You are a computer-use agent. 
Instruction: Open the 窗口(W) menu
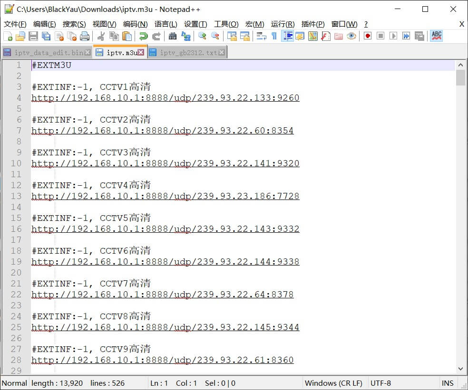tap(344, 24)
